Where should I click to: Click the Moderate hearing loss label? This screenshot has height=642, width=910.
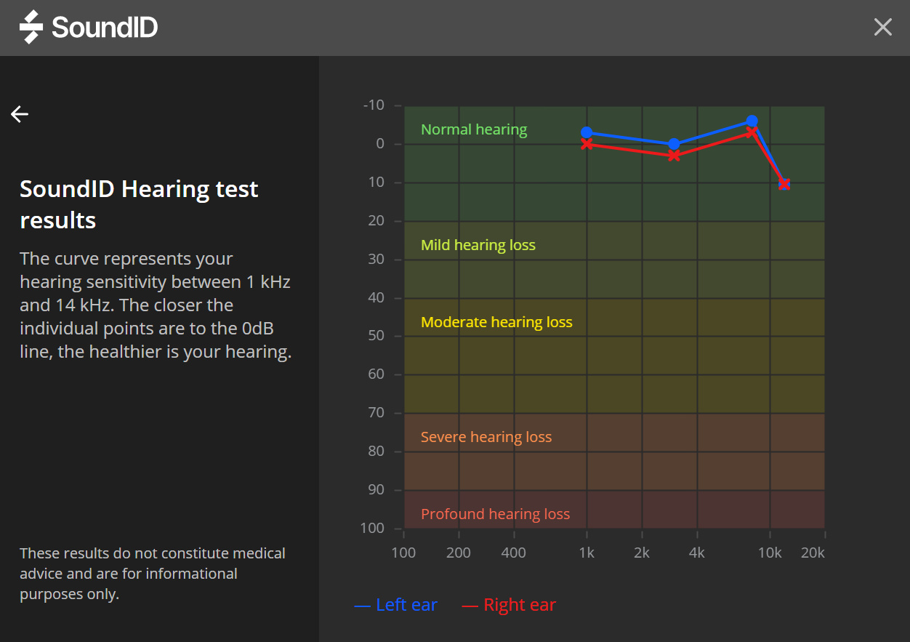(496, 322)
